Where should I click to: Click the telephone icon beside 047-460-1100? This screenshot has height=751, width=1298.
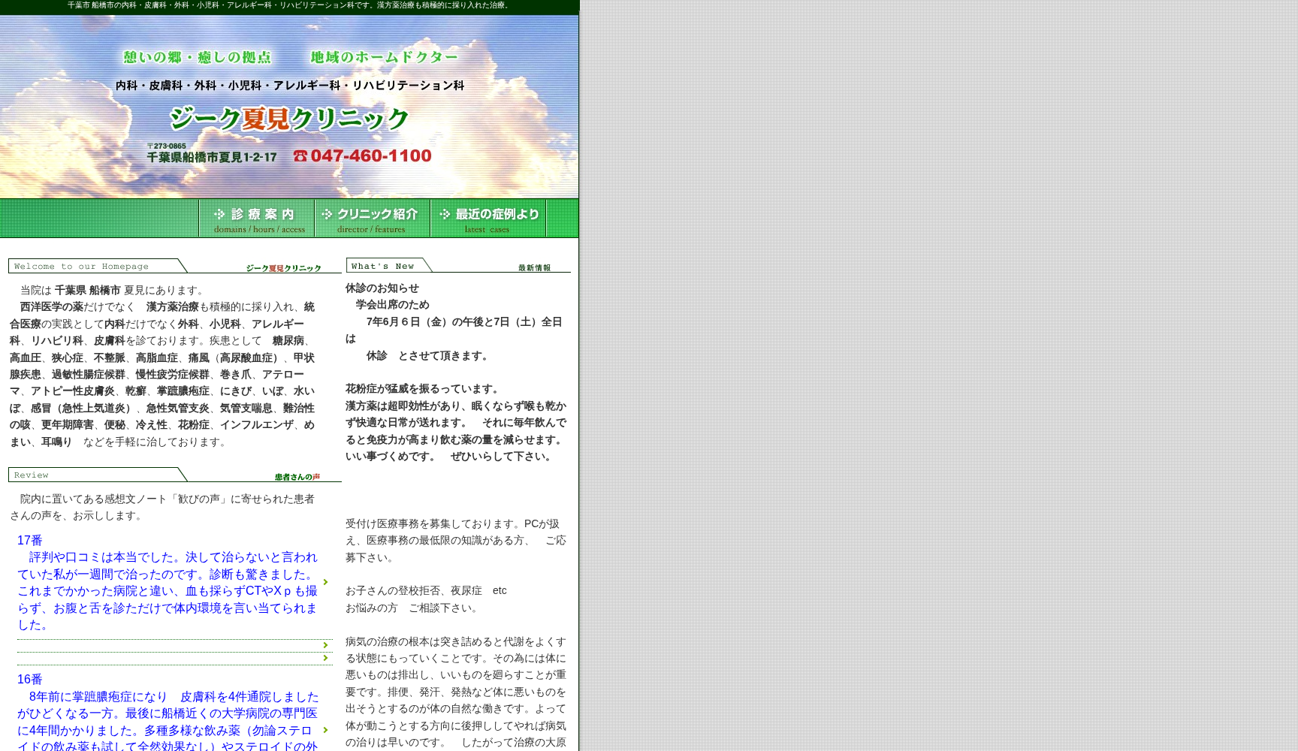click(300, 155)
